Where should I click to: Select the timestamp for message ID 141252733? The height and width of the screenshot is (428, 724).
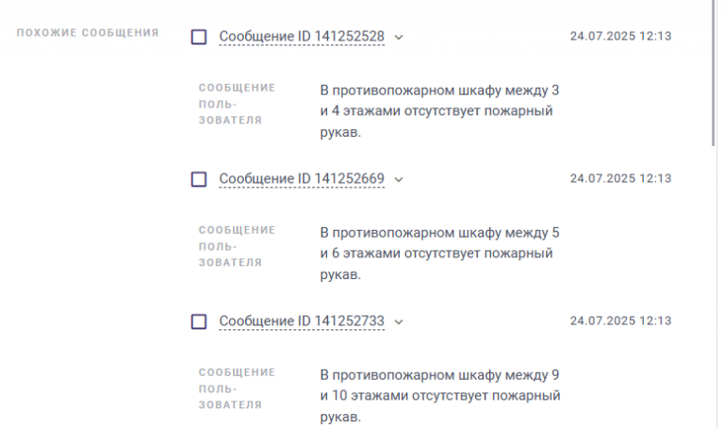[x=620, y=321]
